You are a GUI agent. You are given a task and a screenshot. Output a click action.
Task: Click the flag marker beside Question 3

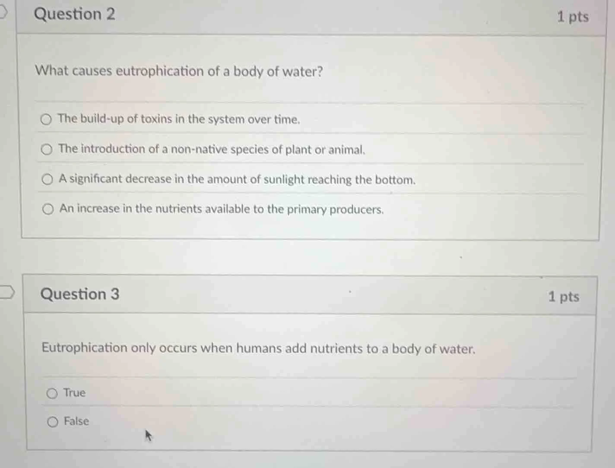[x=6, y=292]
